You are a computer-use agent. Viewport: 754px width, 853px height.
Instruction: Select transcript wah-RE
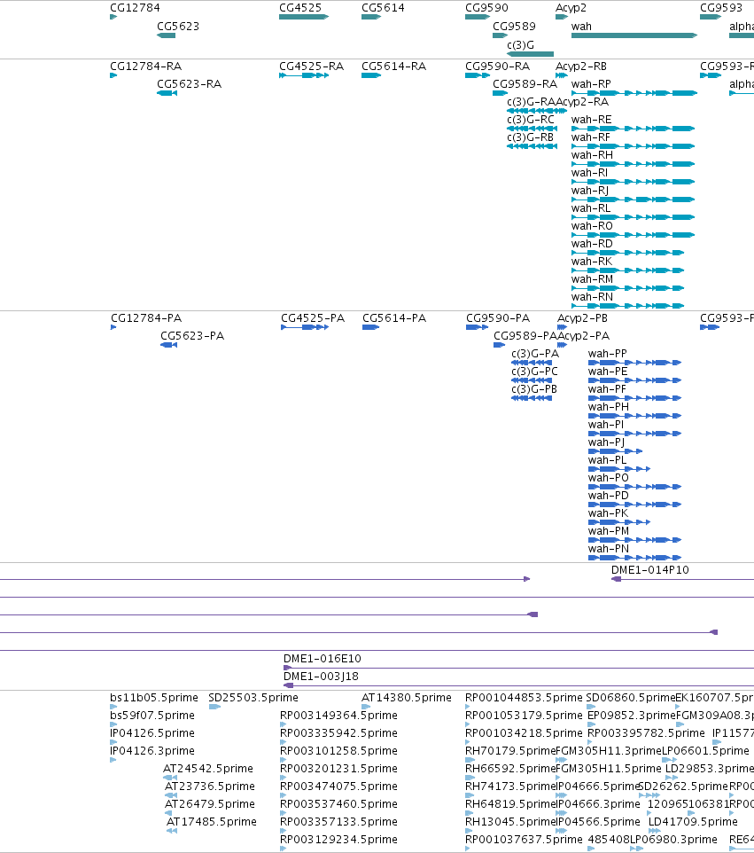(x=592, y=120)
